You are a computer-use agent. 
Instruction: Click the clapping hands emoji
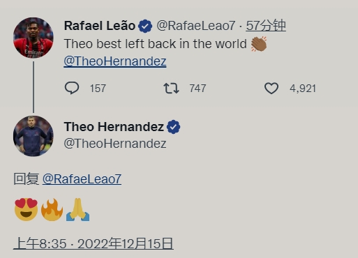click(x=259, y=44)
